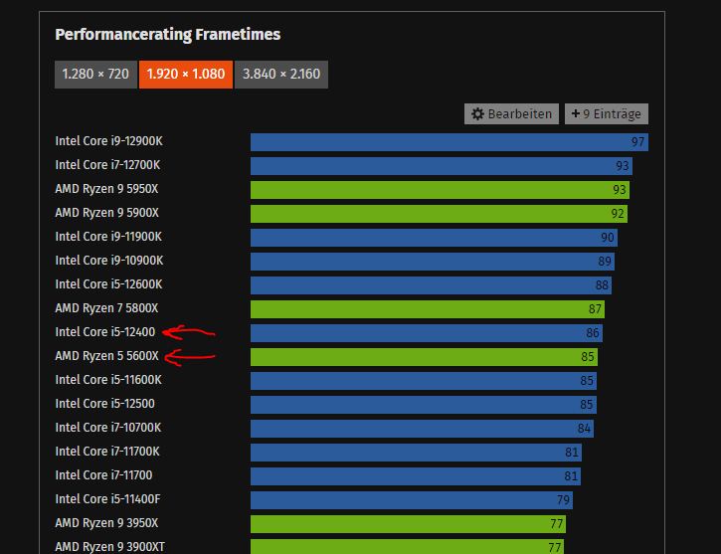
Task: Click the i9-11900K bar showing 90
Action: (434, 238)
